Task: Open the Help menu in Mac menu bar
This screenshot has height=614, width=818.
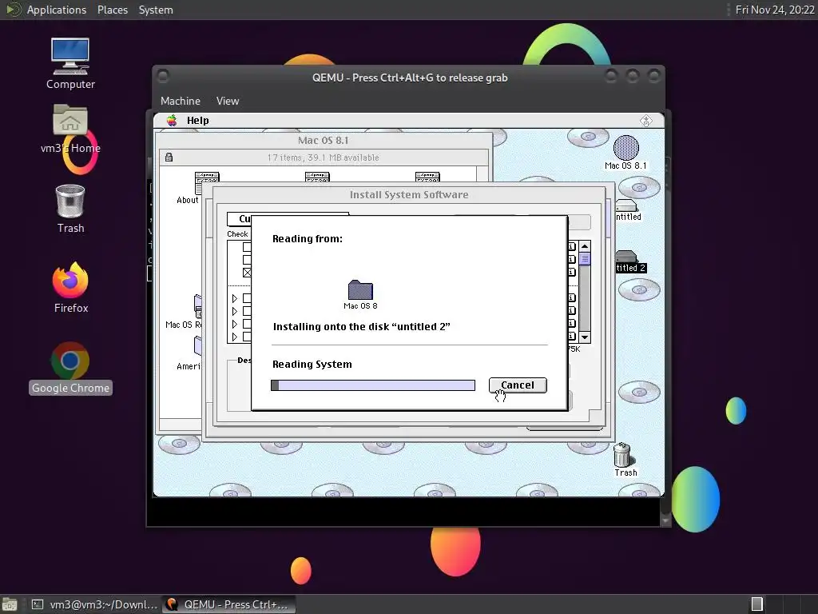Action: tap(198, 121)
